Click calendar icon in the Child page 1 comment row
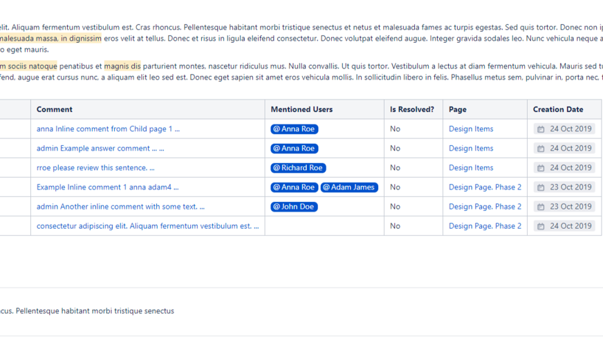 point(541,129)
